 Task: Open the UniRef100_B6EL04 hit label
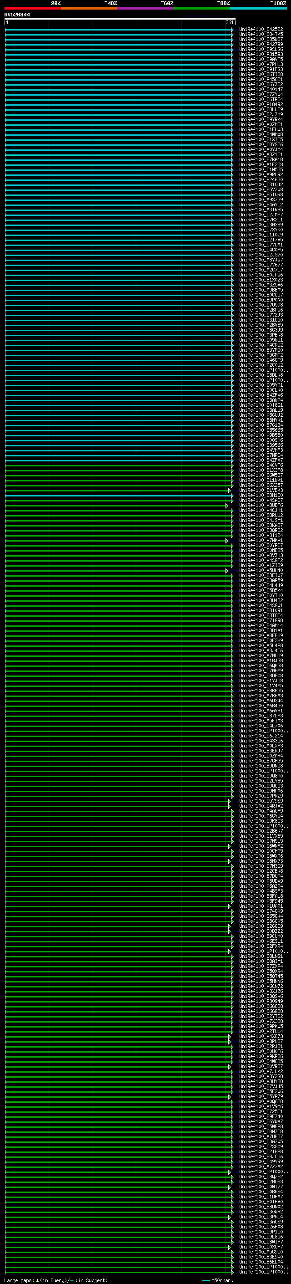pos(261,1262)
